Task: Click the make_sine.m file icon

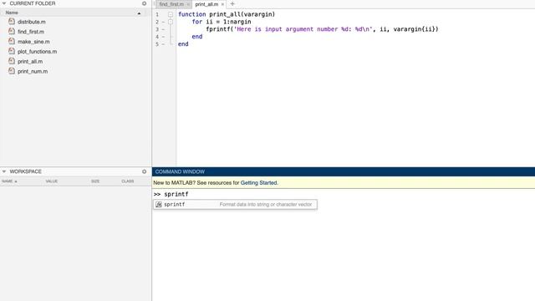Action: click(12, 41)
